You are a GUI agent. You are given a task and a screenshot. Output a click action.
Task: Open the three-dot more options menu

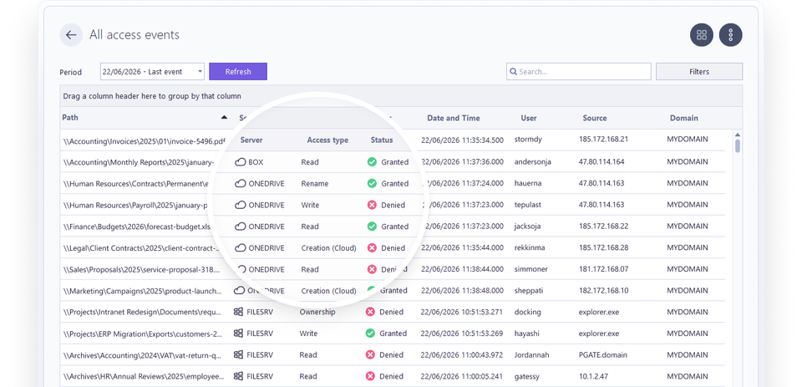pyautogui.click(x=731, y=35)
